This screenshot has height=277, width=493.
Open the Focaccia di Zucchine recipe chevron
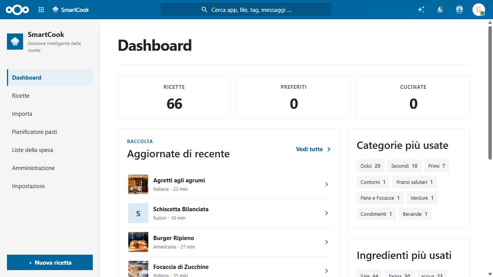[x=327, y=271]
